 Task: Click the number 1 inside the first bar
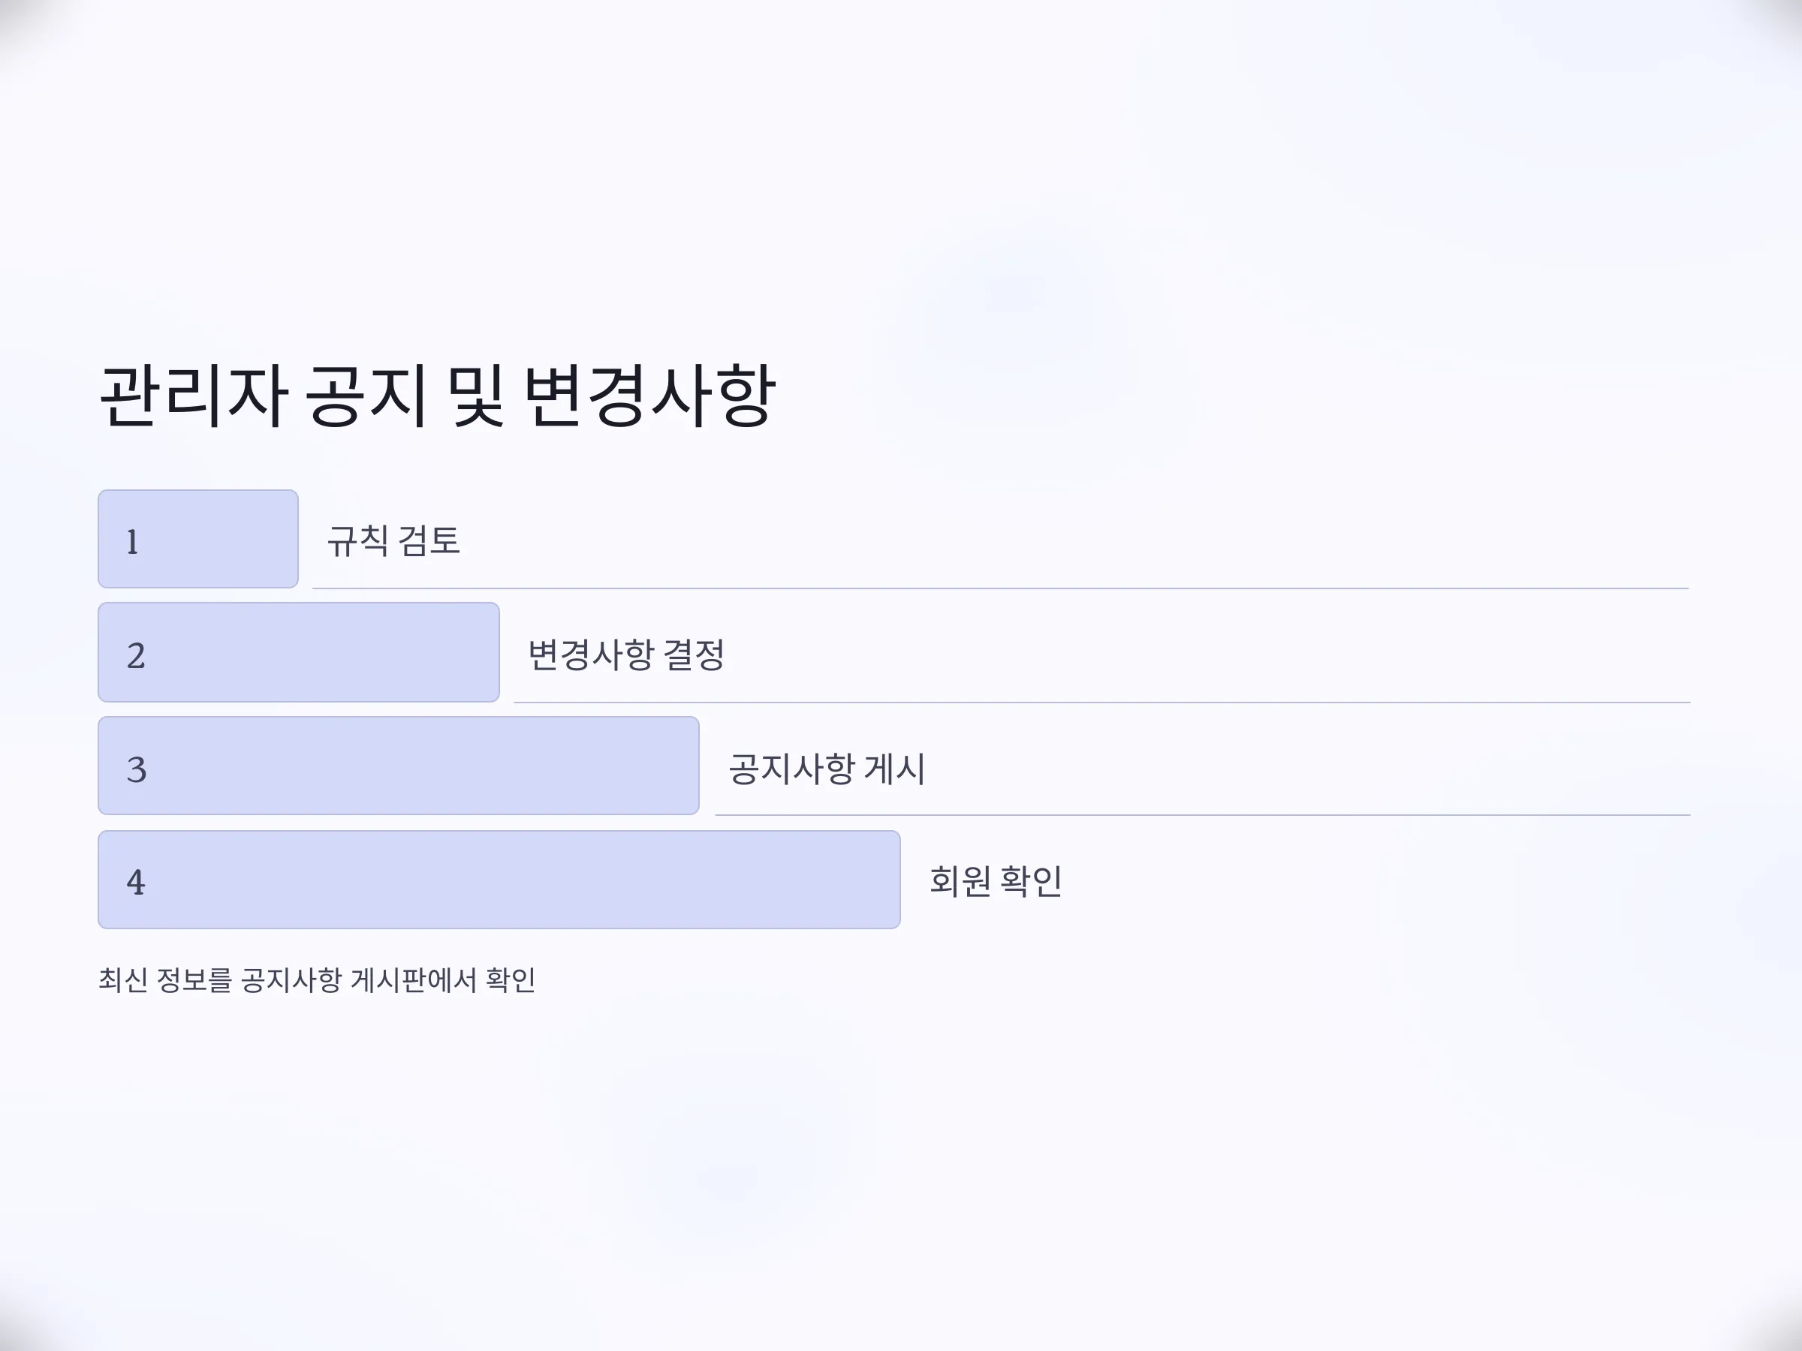coord(132,543)
